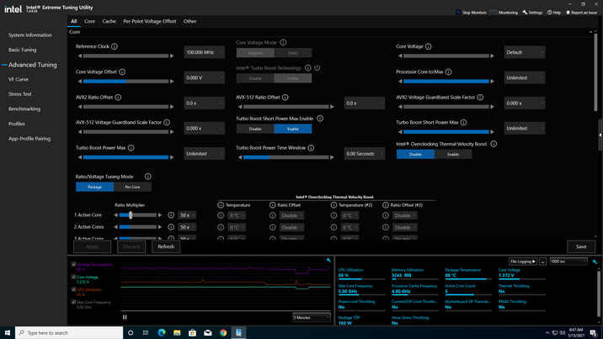Select Package tuning mode
Viewport: 603px width, 339px height.
click(94, 187)
